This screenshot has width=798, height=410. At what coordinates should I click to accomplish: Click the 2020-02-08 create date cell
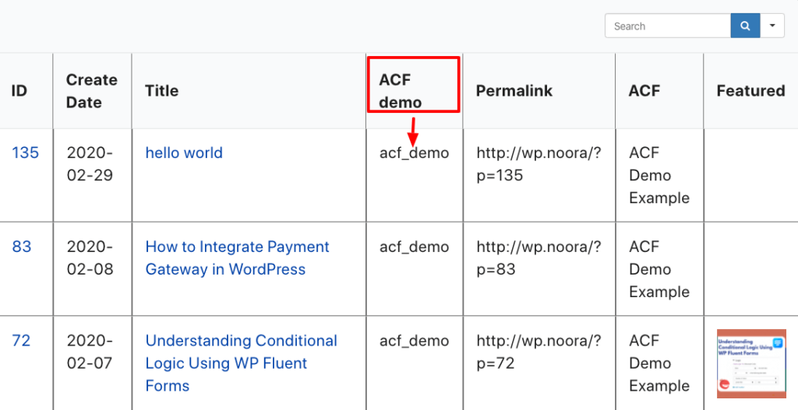90,258
